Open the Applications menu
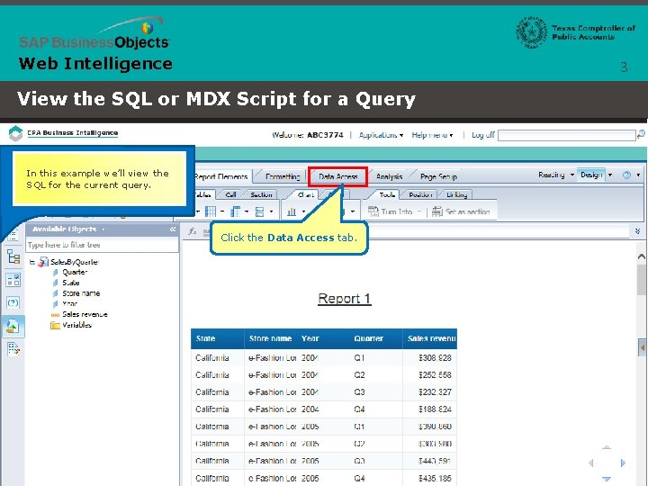Image resolution: width=648 pixels, height=486 pixels. click(381, 135)
